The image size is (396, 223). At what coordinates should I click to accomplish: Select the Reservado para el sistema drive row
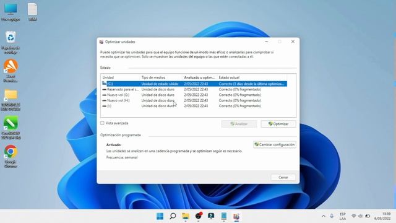coord(194,89)
